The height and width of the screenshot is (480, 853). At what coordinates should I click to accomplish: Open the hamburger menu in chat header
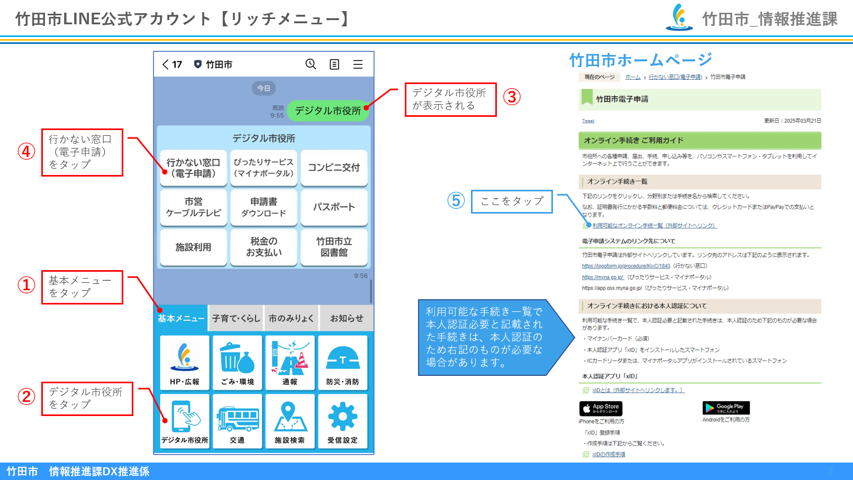click(x=358, y=64)
